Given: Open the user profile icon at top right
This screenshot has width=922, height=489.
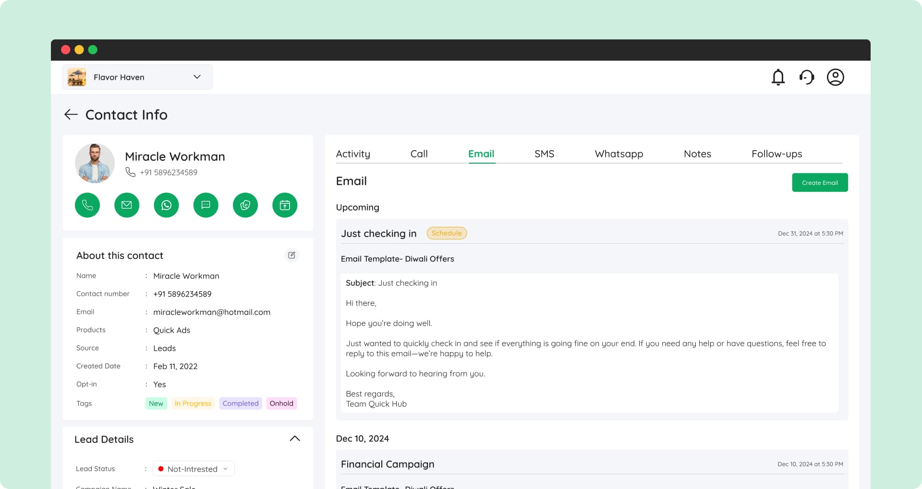Looking at the screenshot, I should pyautogui.click(x=836, y=77).
